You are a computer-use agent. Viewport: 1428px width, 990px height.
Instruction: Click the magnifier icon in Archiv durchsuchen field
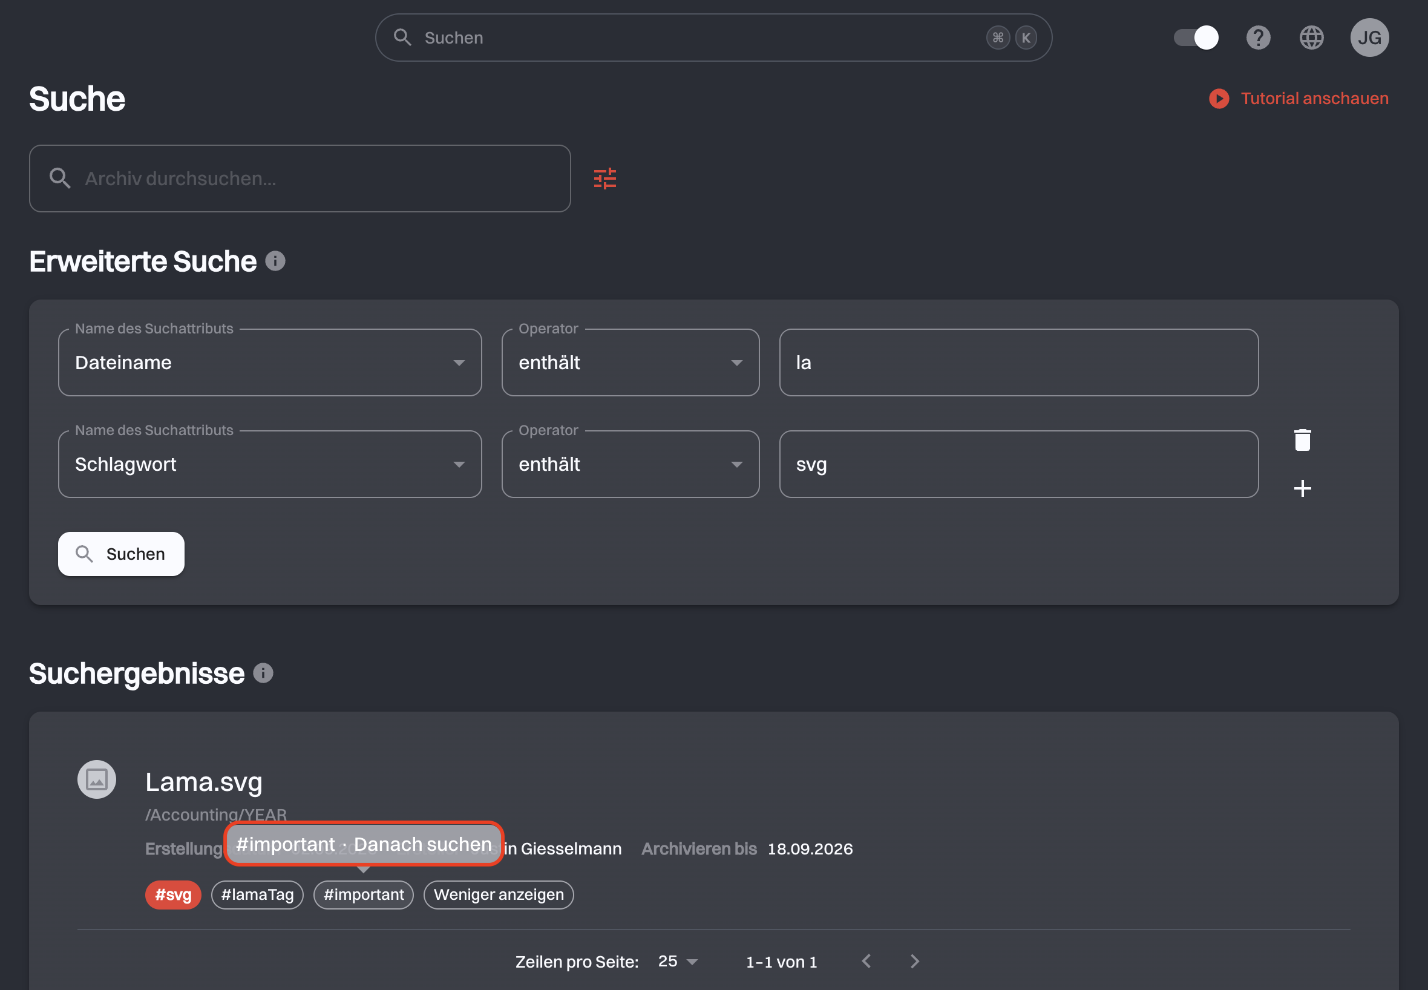click(x=60, y=179)
